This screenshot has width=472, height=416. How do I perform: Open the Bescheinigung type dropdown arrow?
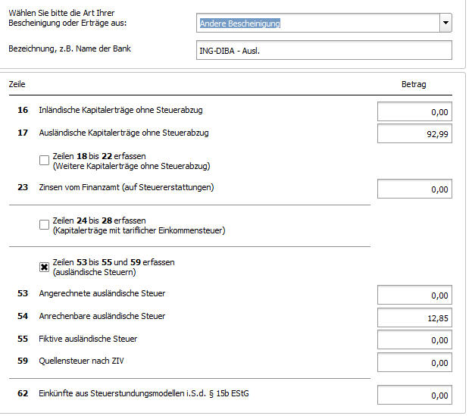pos(445,23)
